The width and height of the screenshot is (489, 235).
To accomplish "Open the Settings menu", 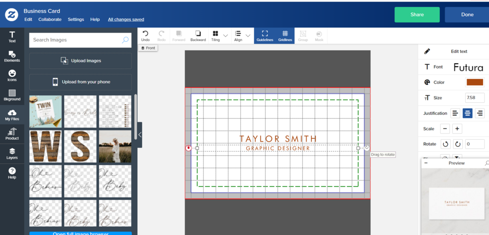I will [x=76, y=19].
